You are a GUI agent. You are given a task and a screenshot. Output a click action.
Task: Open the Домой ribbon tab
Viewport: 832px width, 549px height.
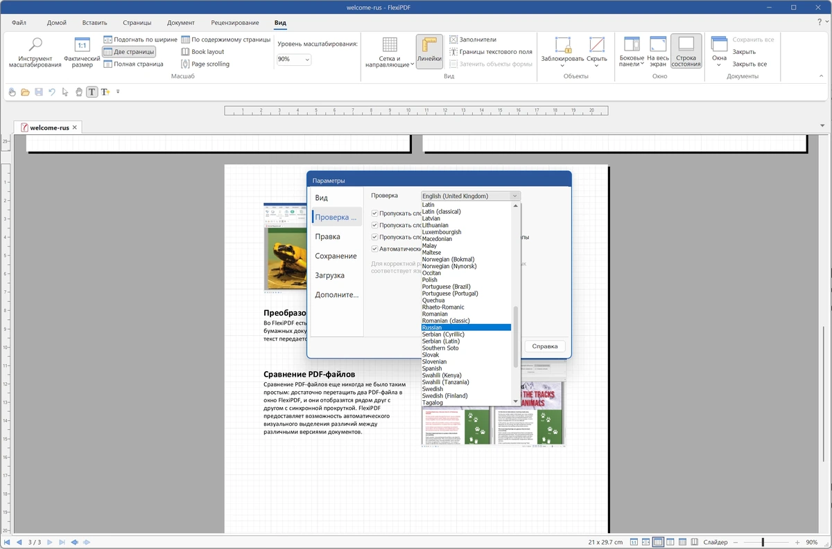(57, 23)
